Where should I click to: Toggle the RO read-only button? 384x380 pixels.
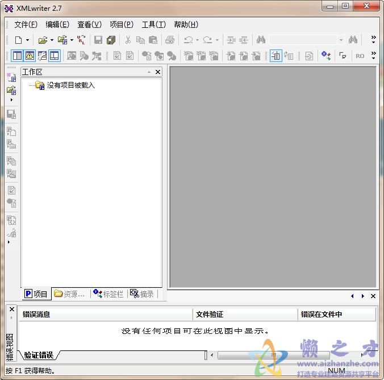[360, 56]
